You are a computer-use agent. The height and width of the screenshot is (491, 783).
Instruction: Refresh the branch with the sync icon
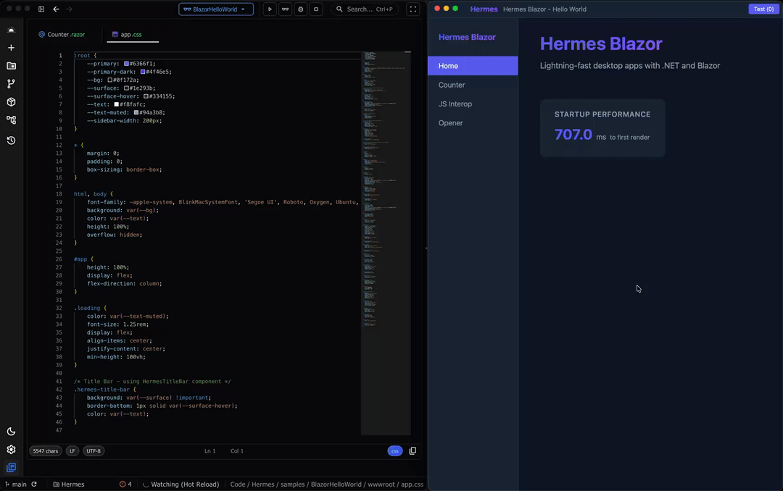click(34, 484)
